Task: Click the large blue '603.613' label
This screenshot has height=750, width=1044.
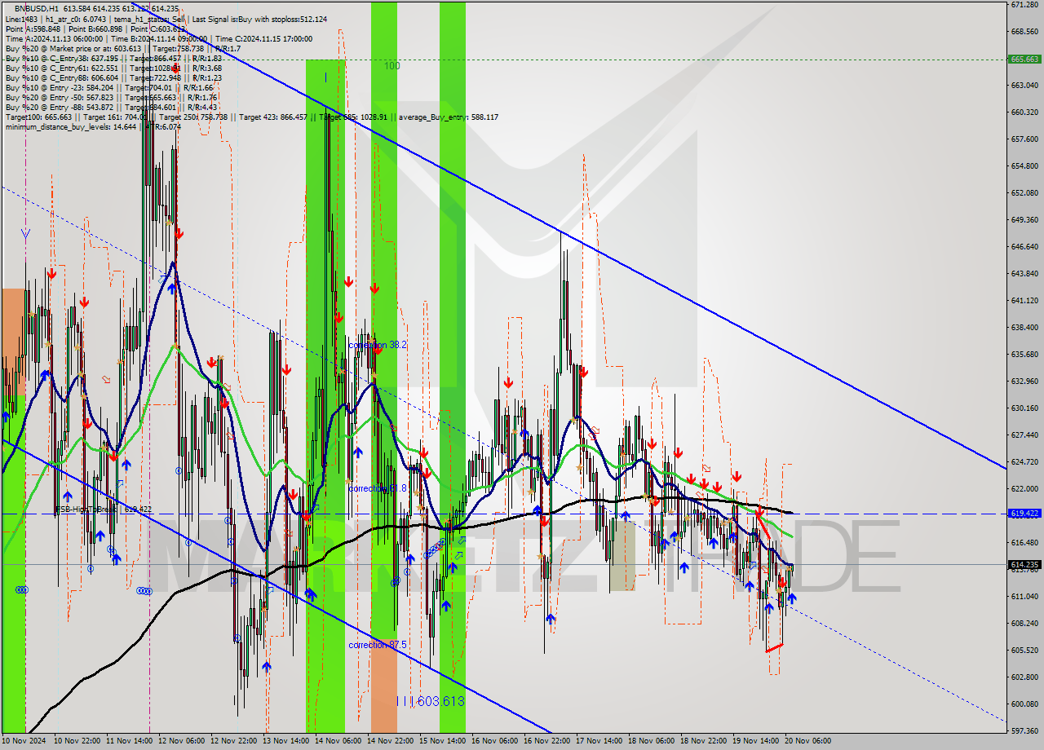Action: pos(441,701)
